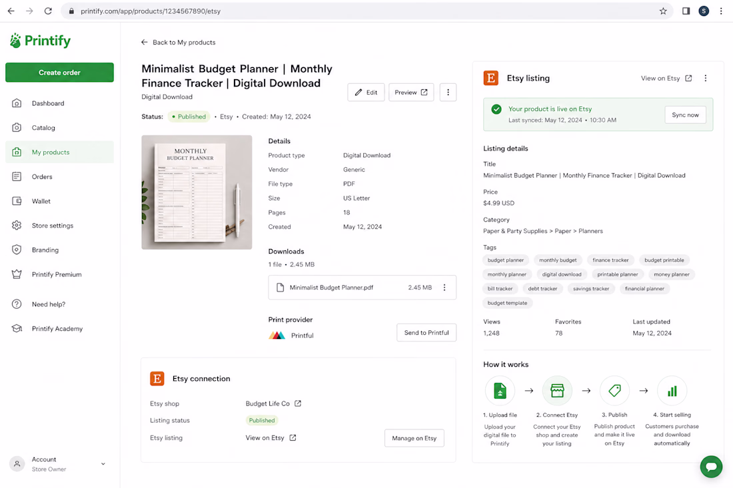Viewport: 733px width, 488px height.
Task: Bookmark this page with star icon
Action: click(663, 11)
